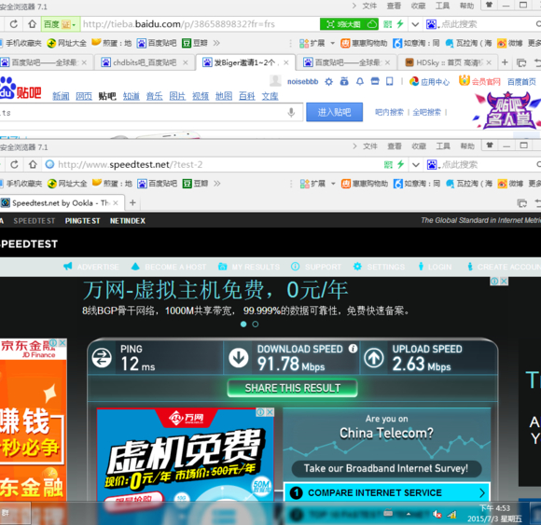Reload the Tieba page in the top browser
The image size is (541, 525).
pyautogui.click(x=13, y=24)
